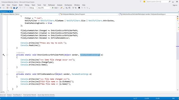The width and height of the screenshot is (179, 100).
Task: Click the RenamedEventArgs type name
Action: [80, 74]
